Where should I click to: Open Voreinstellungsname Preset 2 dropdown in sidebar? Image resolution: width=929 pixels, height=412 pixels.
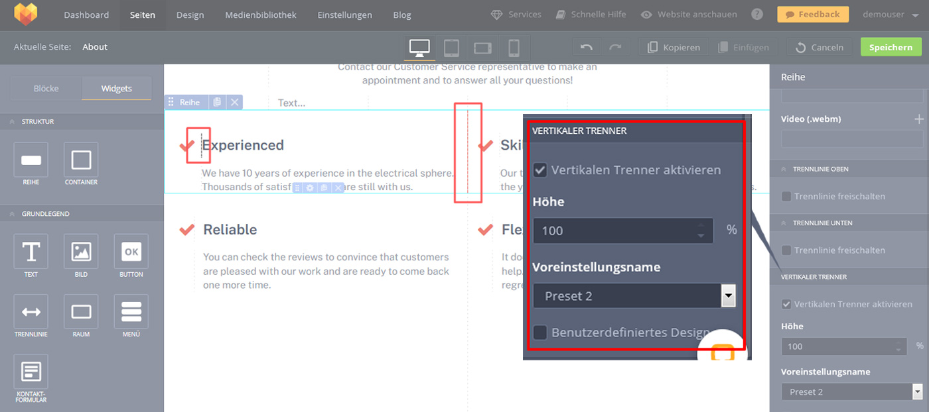point(851,391)
